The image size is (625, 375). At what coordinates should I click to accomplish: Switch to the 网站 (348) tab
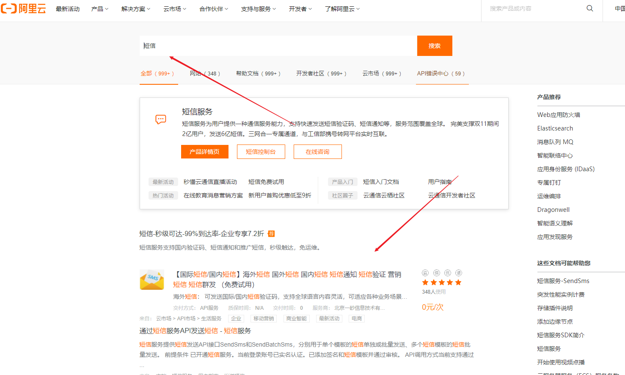205,73
